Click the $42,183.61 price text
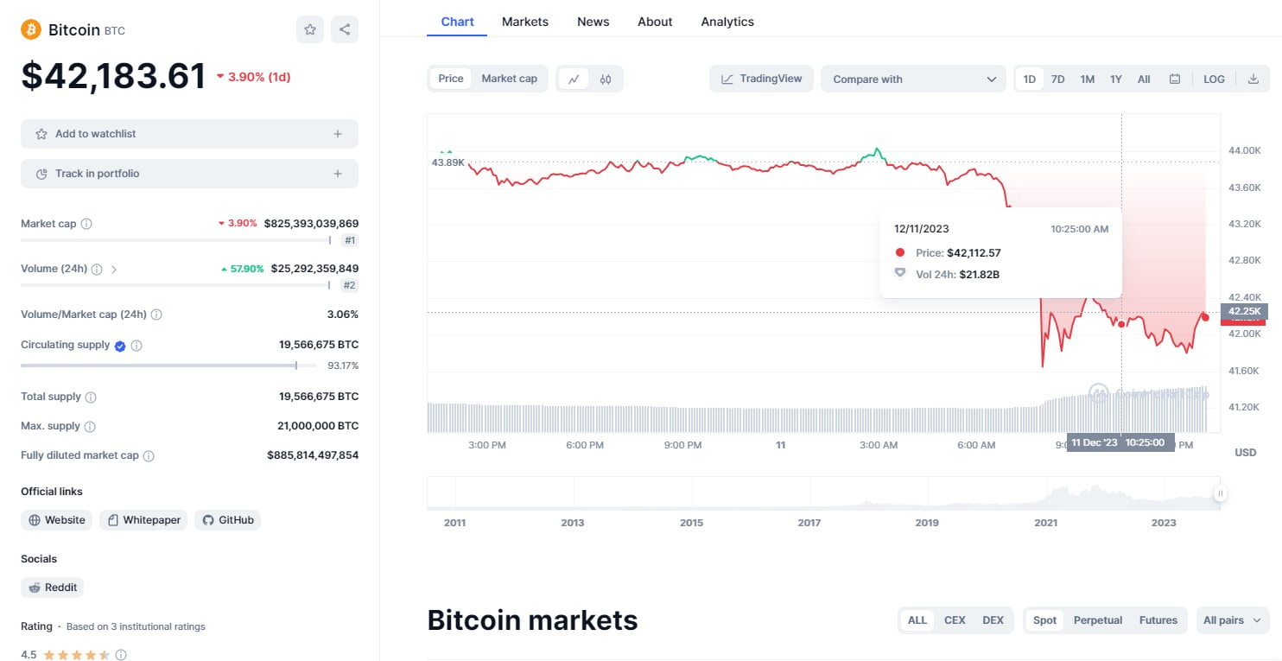Viewport: 1282px width, 661px height. 113,76
